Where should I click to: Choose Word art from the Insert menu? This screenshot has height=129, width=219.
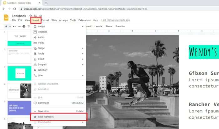(59, 70)
